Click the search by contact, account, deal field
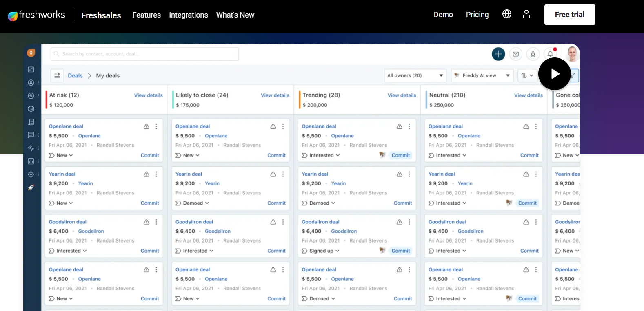The width and height of the screenshot is (644, 311). click(x=145, y=54)
